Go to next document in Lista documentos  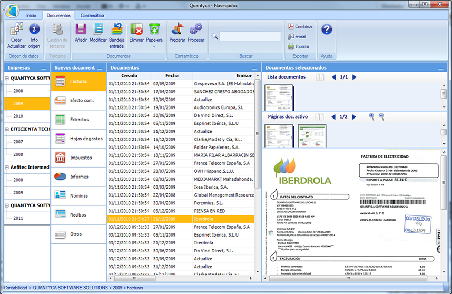coord(355,77)
